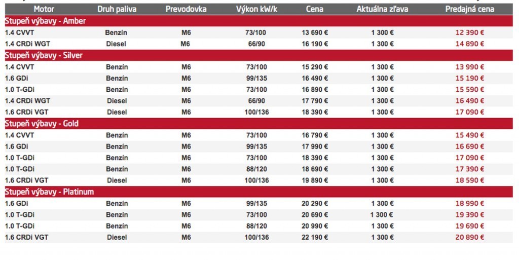Screen dimensions: 519x260
Task: Select the Druh paliva column header
Action: (117, 9)
